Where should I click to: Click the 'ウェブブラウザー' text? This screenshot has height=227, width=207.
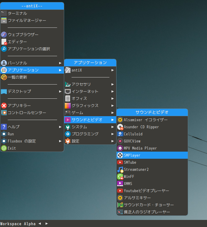(23, 35)
